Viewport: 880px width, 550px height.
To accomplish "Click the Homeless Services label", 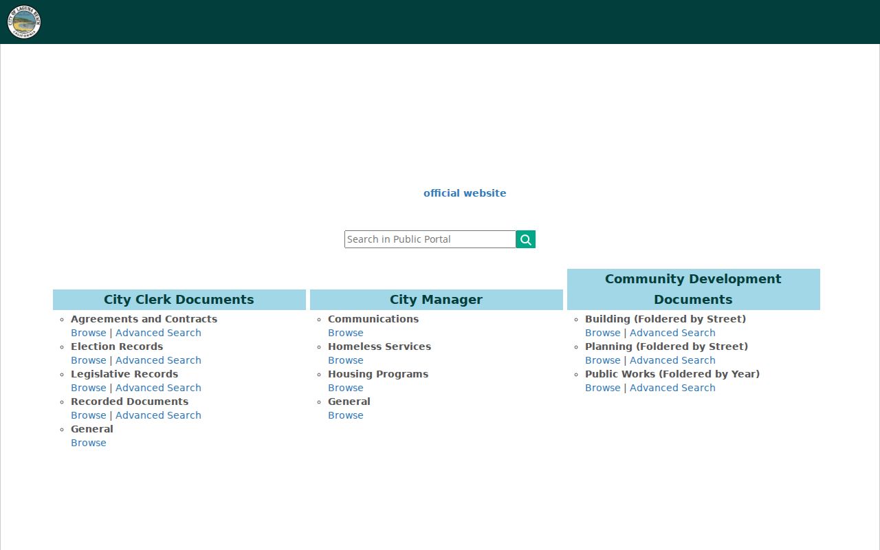I will click(x=379, y=346).
